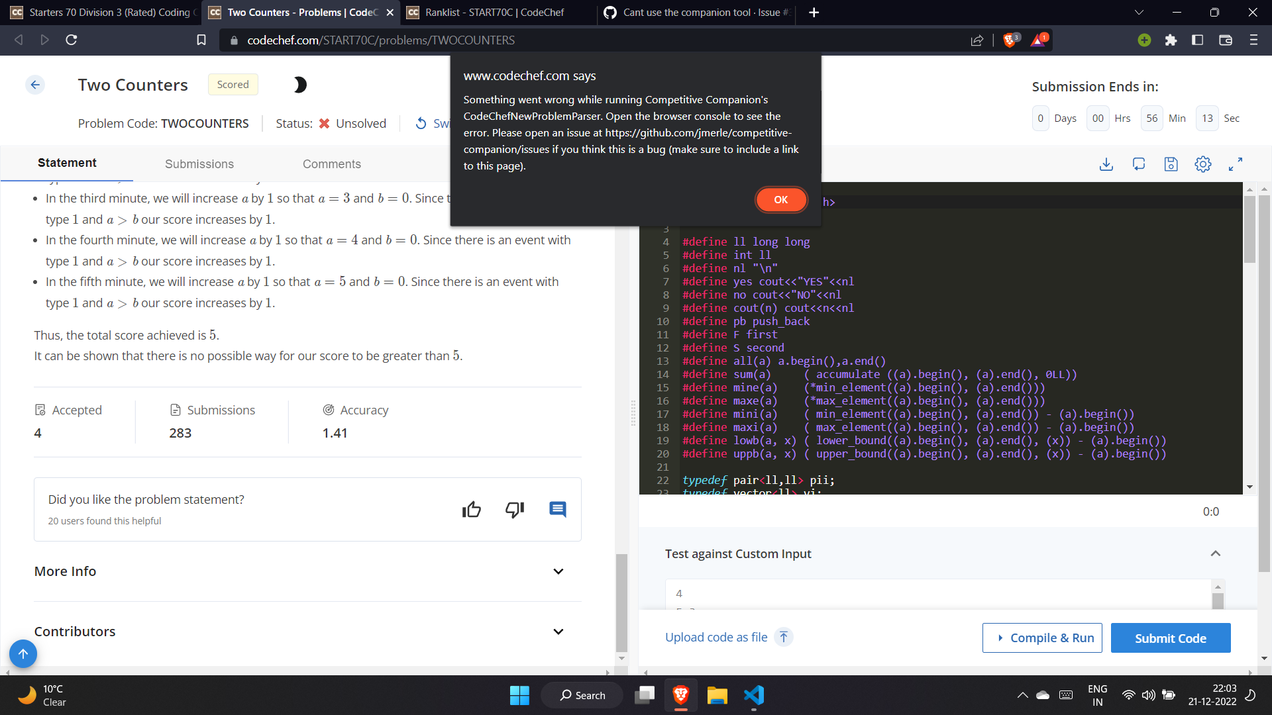Viewport: 1272px width, 715px height.
Task: Open Brave Rewards from the toolbar
Action: 1038,40
